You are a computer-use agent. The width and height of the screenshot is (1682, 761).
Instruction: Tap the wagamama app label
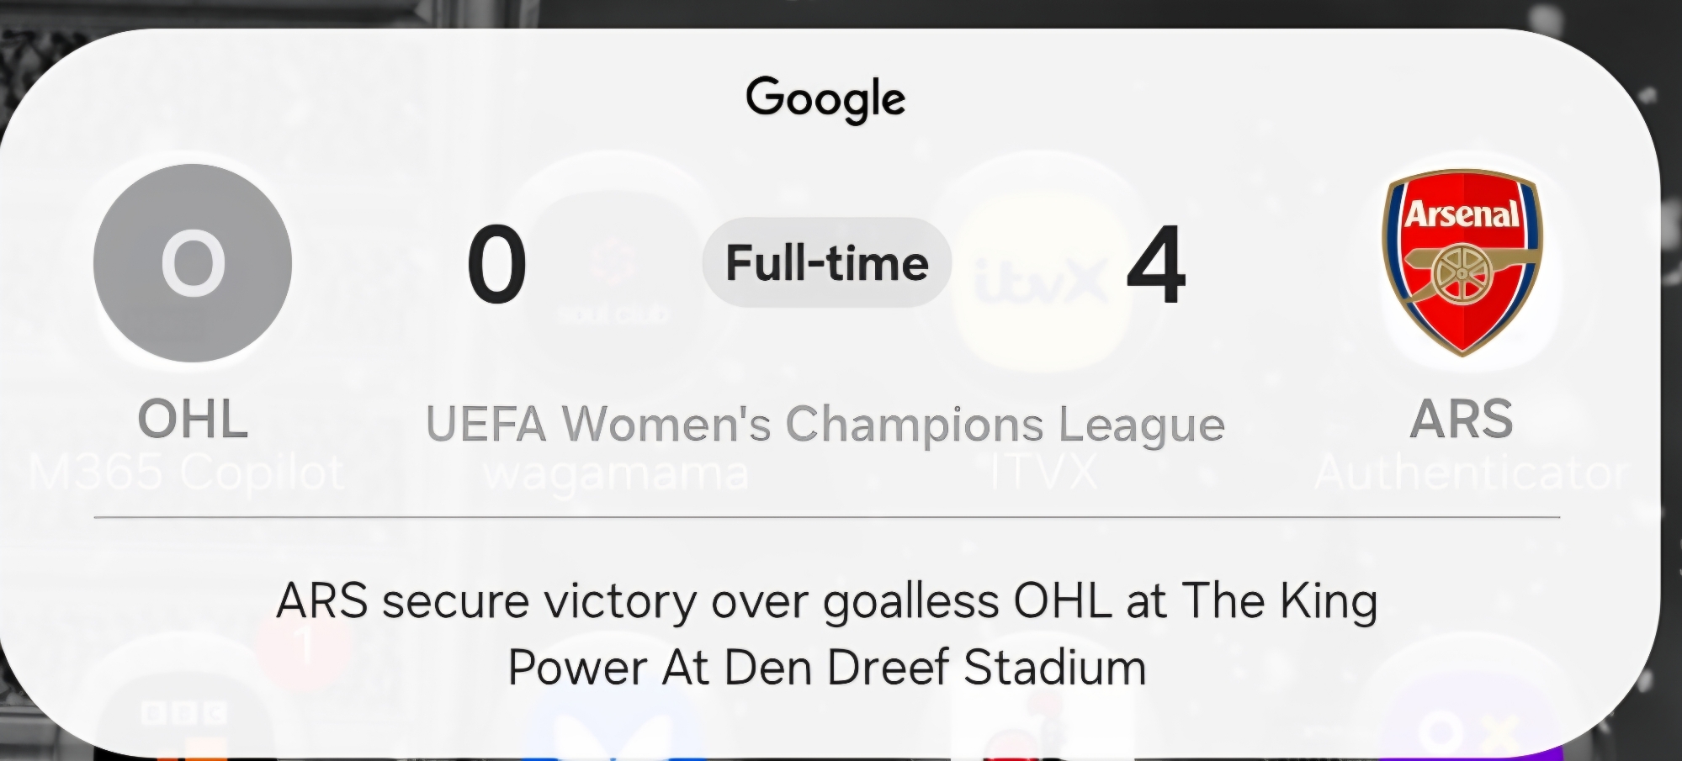pos(616,474)
